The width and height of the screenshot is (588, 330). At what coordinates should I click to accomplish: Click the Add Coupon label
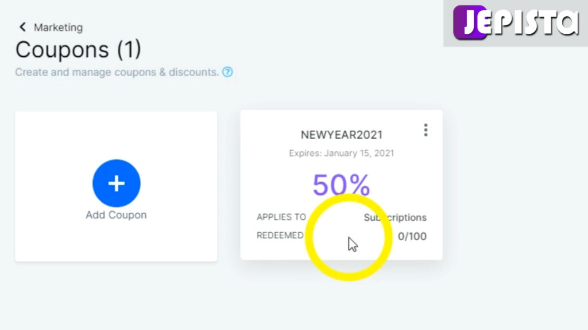(116, 215)
